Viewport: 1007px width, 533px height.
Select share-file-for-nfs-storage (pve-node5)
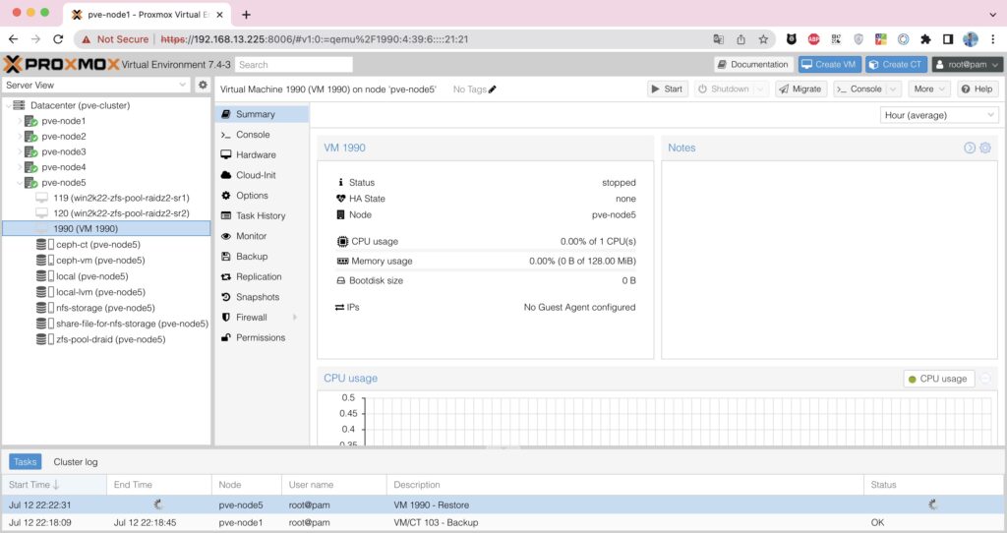coord(132,324)
